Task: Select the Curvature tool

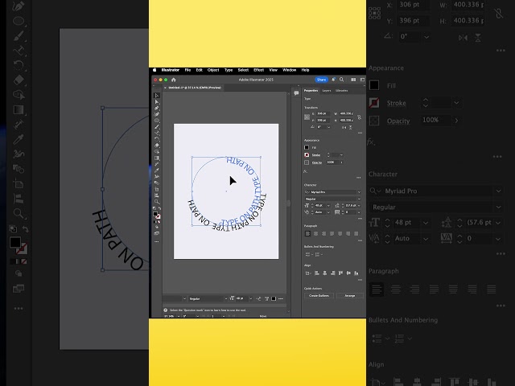Action: (157, 114)
